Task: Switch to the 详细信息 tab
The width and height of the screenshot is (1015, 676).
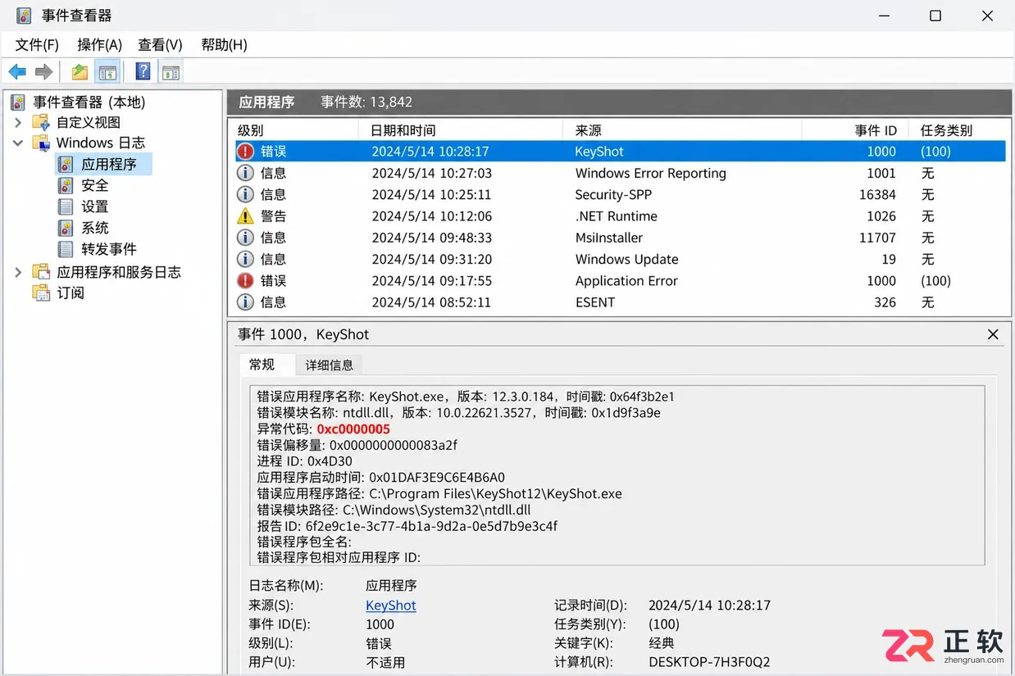Action: click(330, 365)
